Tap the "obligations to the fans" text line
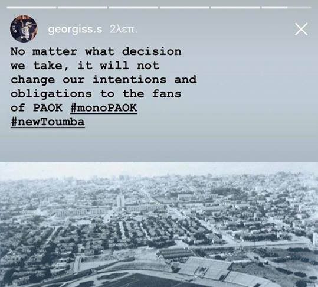Screen dimensions: 318x287 (x=96, y=94)
